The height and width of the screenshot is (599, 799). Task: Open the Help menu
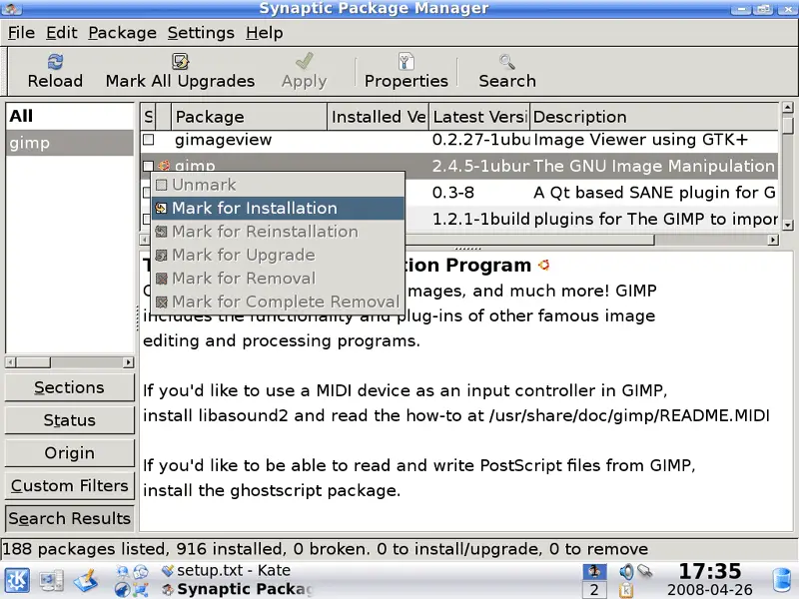click(x=264, y=33)
